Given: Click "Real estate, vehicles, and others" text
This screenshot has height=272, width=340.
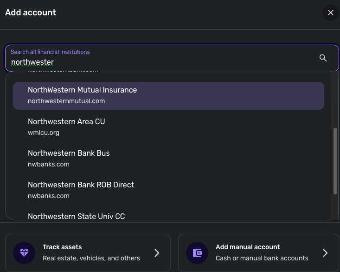Looking at the screenshot, I should pyautogui.click(x=91, y=258).
